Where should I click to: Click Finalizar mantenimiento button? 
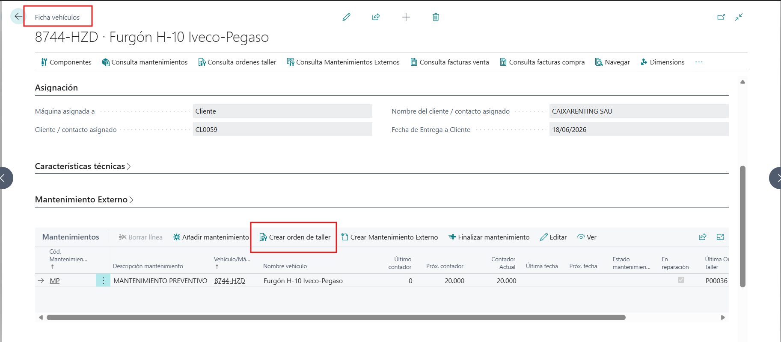(x=489, y=237)
